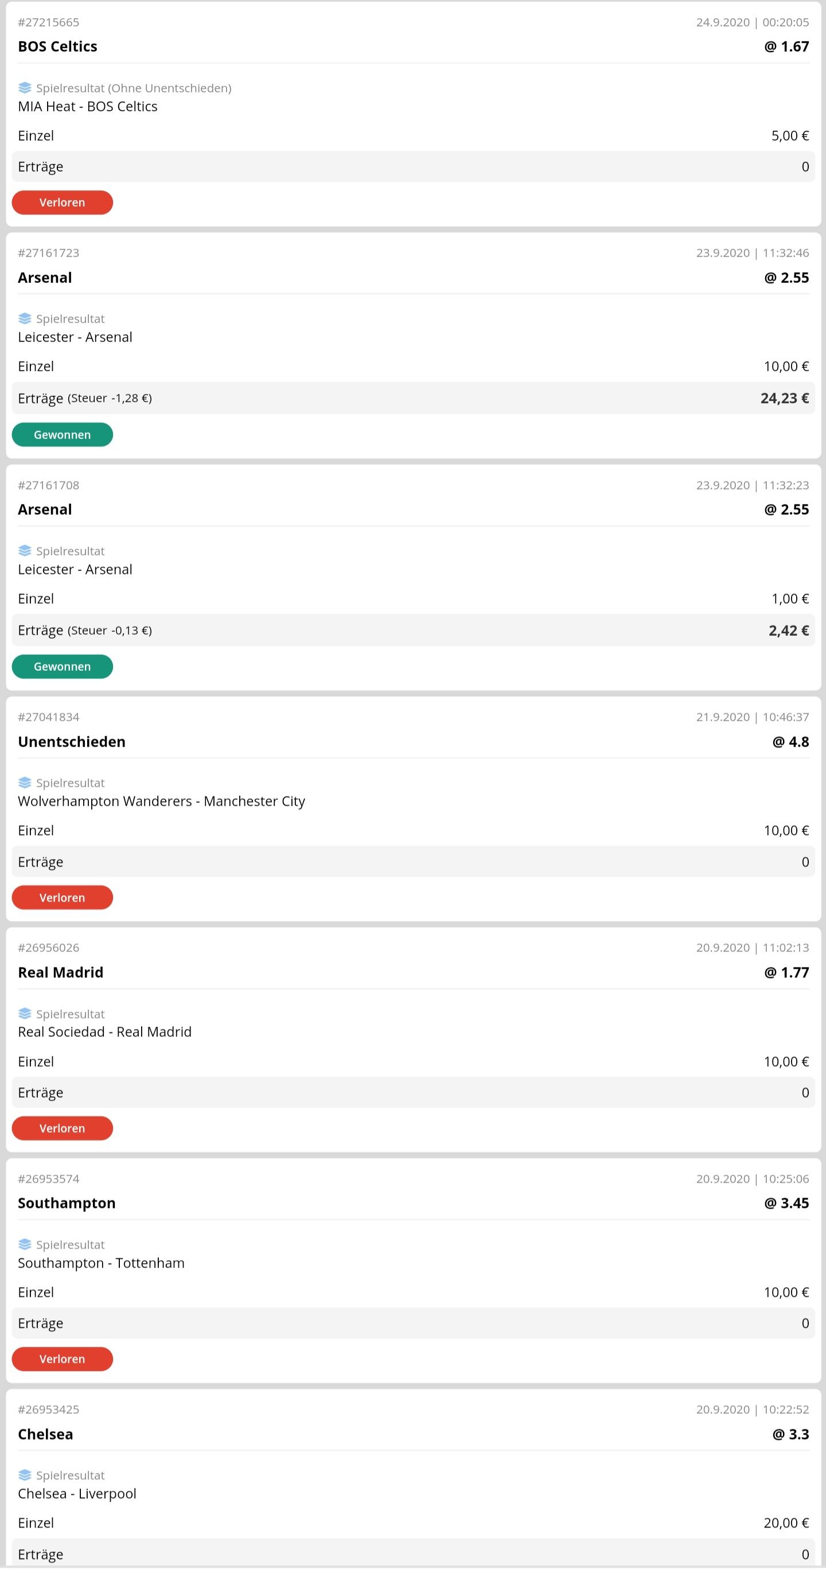Screen dimensions: 826x1570
Task: Click layers icon above Southampton - Tottenham
Action: pos(25,1245)
